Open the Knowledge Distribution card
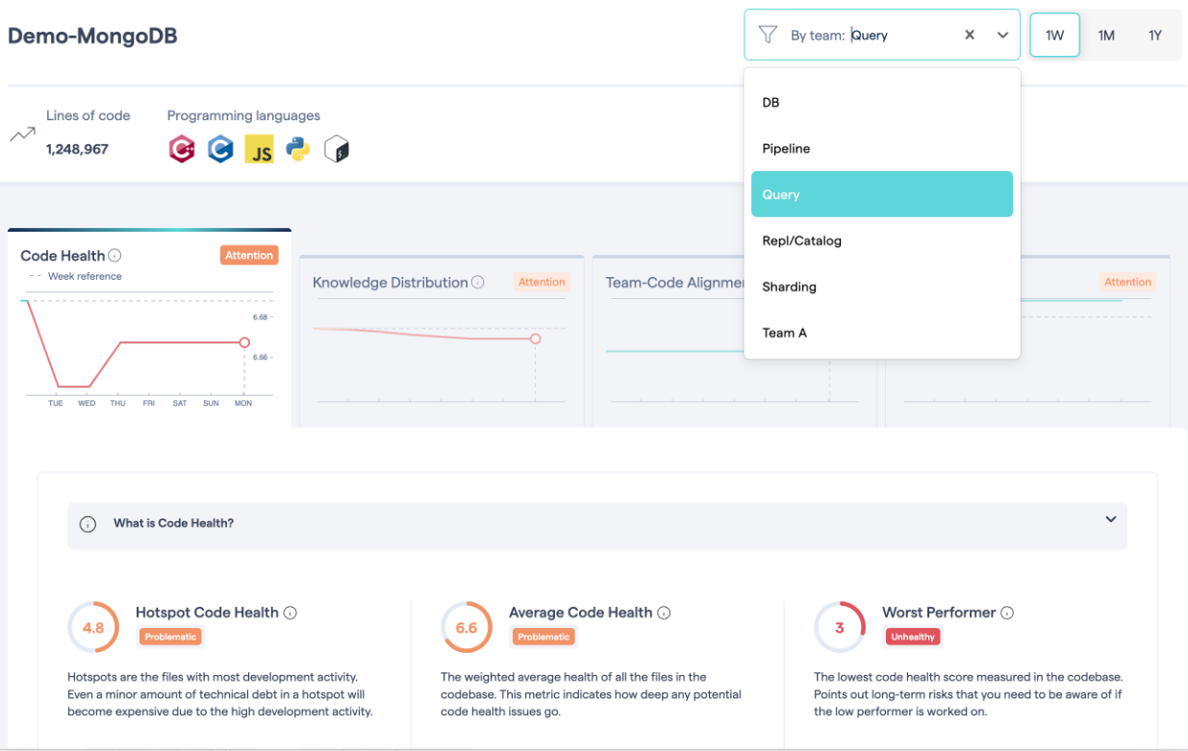The image size is (1188, 751). (x=442, y=341)
